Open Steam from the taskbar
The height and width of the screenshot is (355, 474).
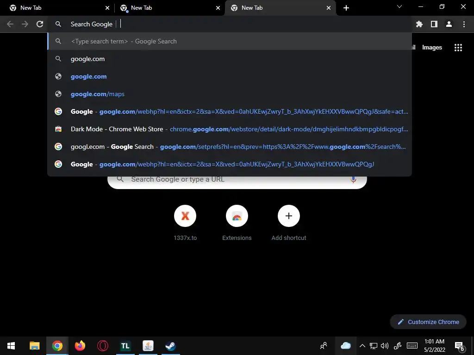coord(170,346)
